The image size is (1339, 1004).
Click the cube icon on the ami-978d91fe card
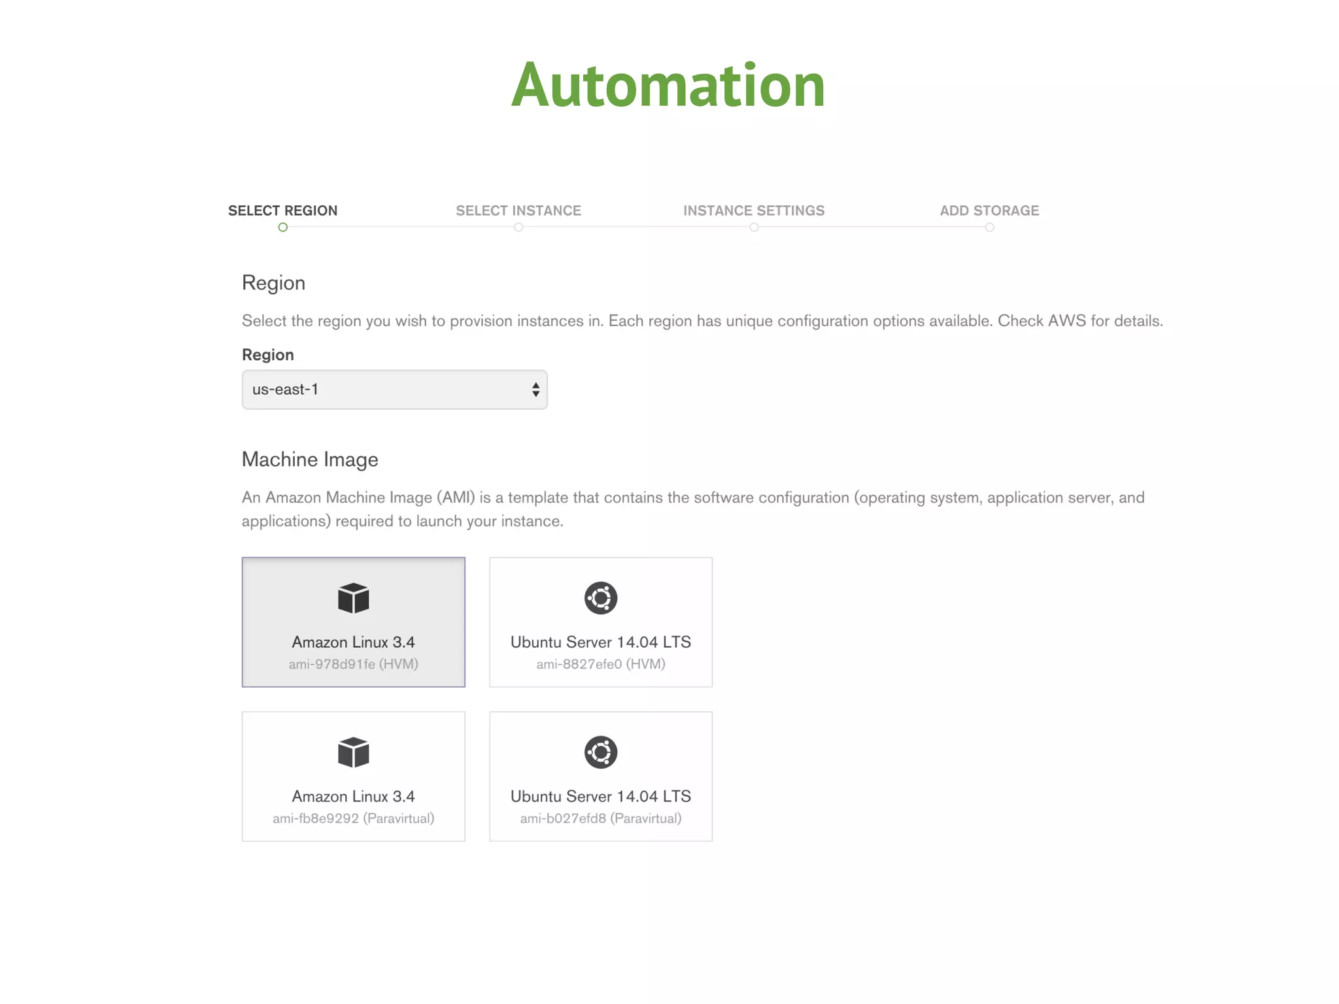click(354, 598)
